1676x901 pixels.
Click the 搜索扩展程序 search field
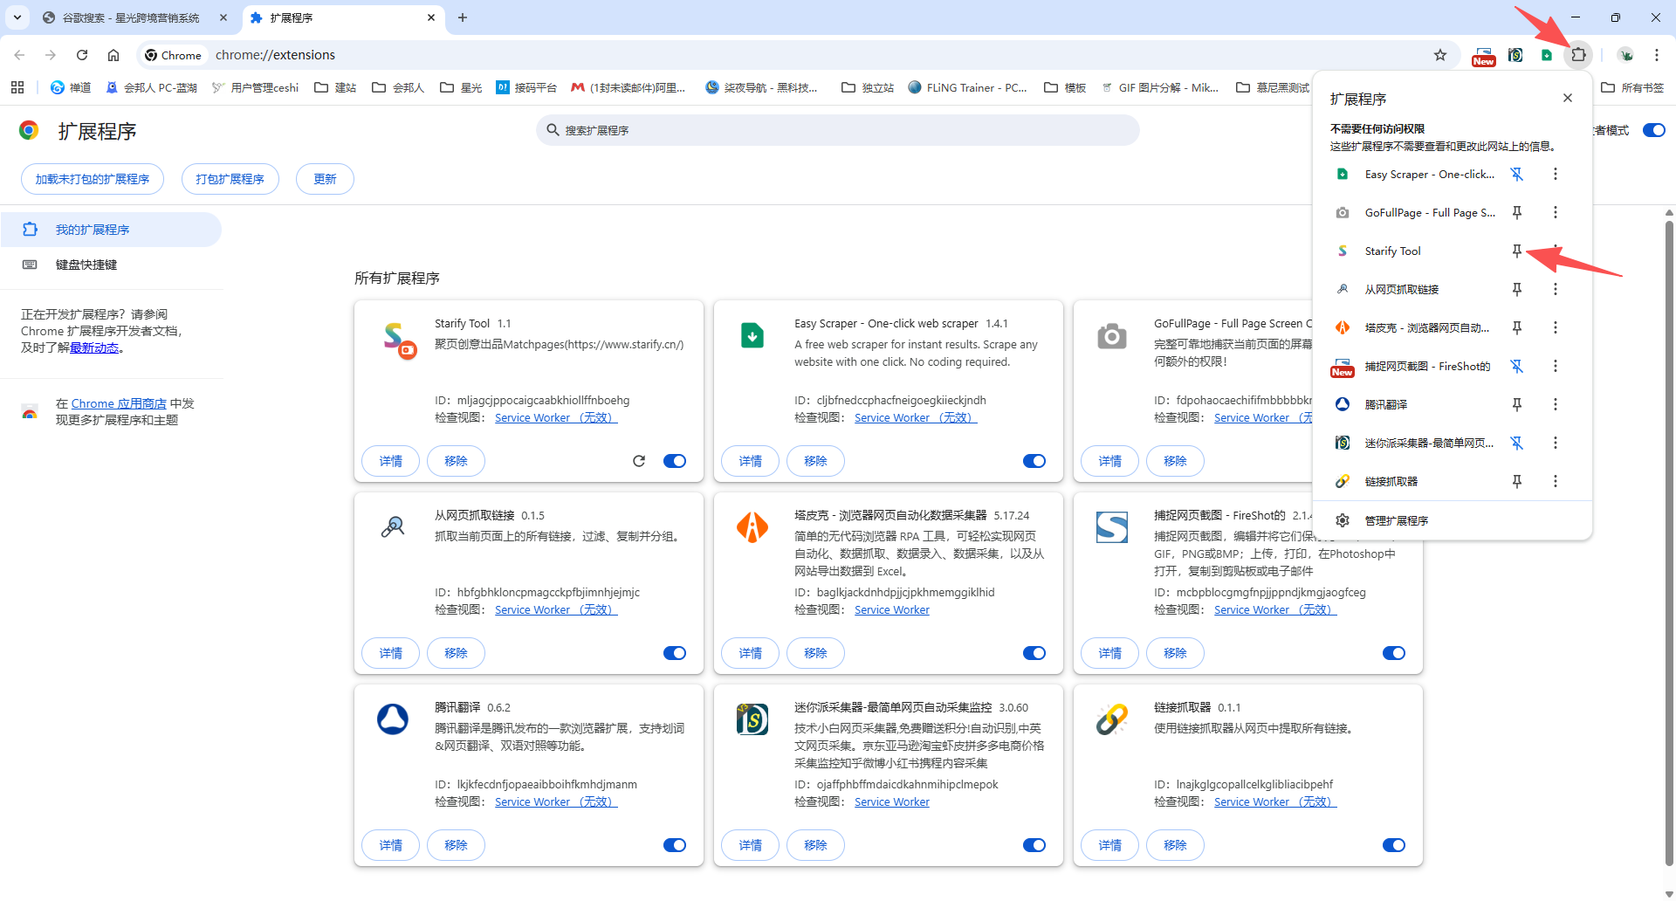pos(838,130)
